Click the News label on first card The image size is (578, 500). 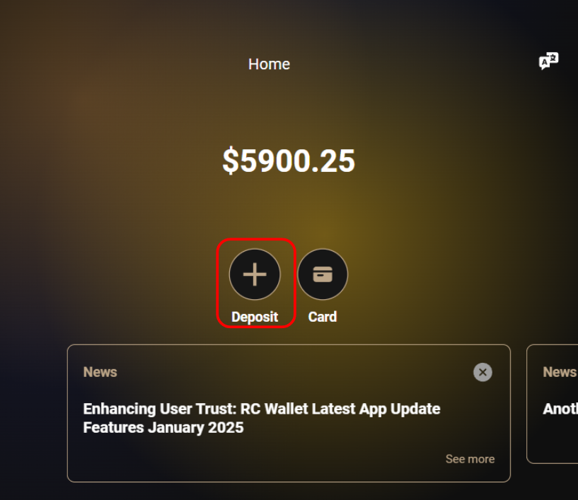pyautogui.click(x=100, y=372)
